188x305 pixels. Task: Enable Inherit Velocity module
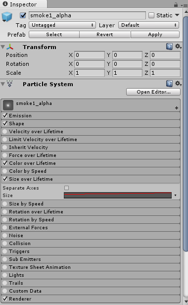coord(5,147)
